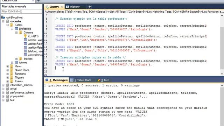
Task: Expand the Triggers folder
Action: point(8,78)
